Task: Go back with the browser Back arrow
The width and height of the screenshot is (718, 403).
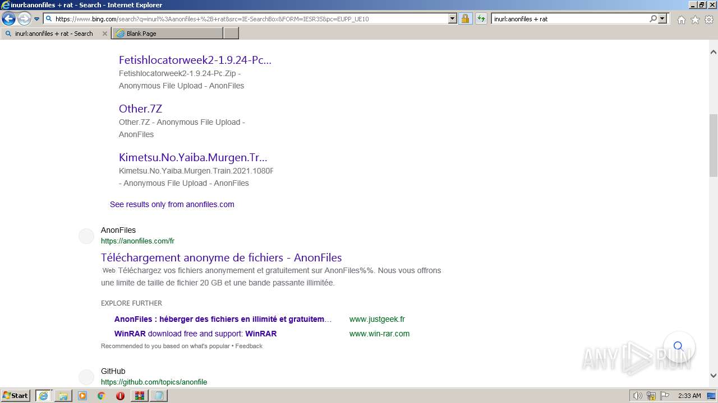Action: point(8,19)
